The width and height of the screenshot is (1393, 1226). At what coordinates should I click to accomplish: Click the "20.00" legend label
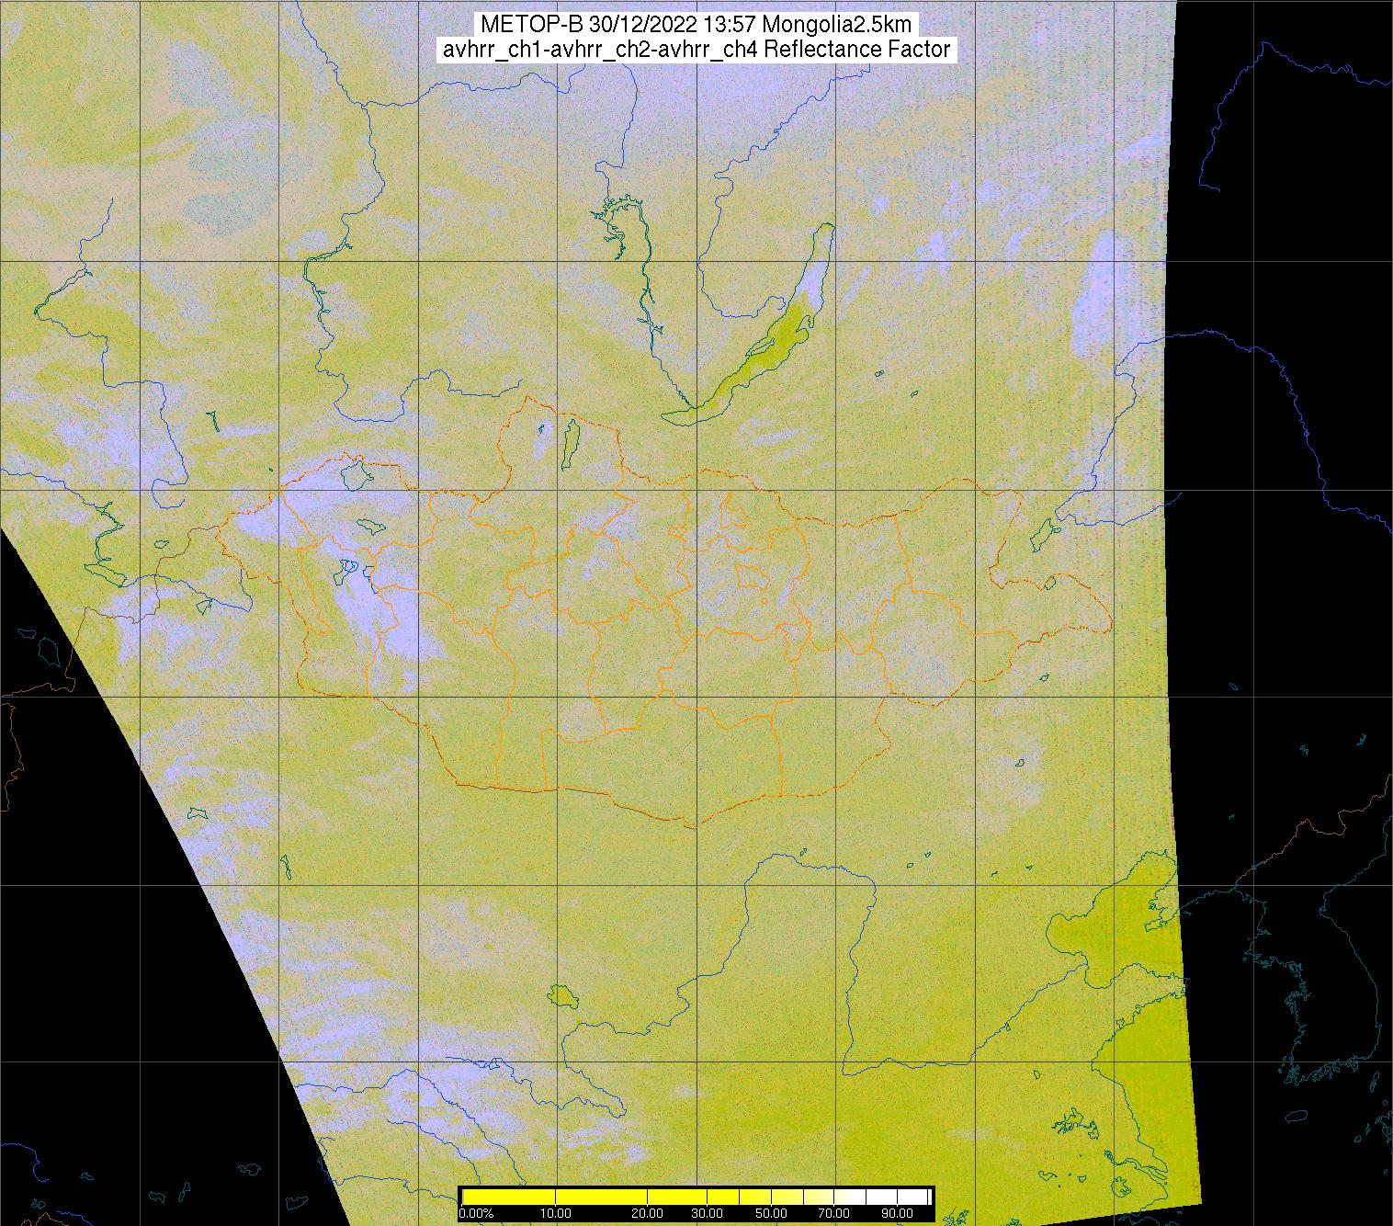point(649,1213)
